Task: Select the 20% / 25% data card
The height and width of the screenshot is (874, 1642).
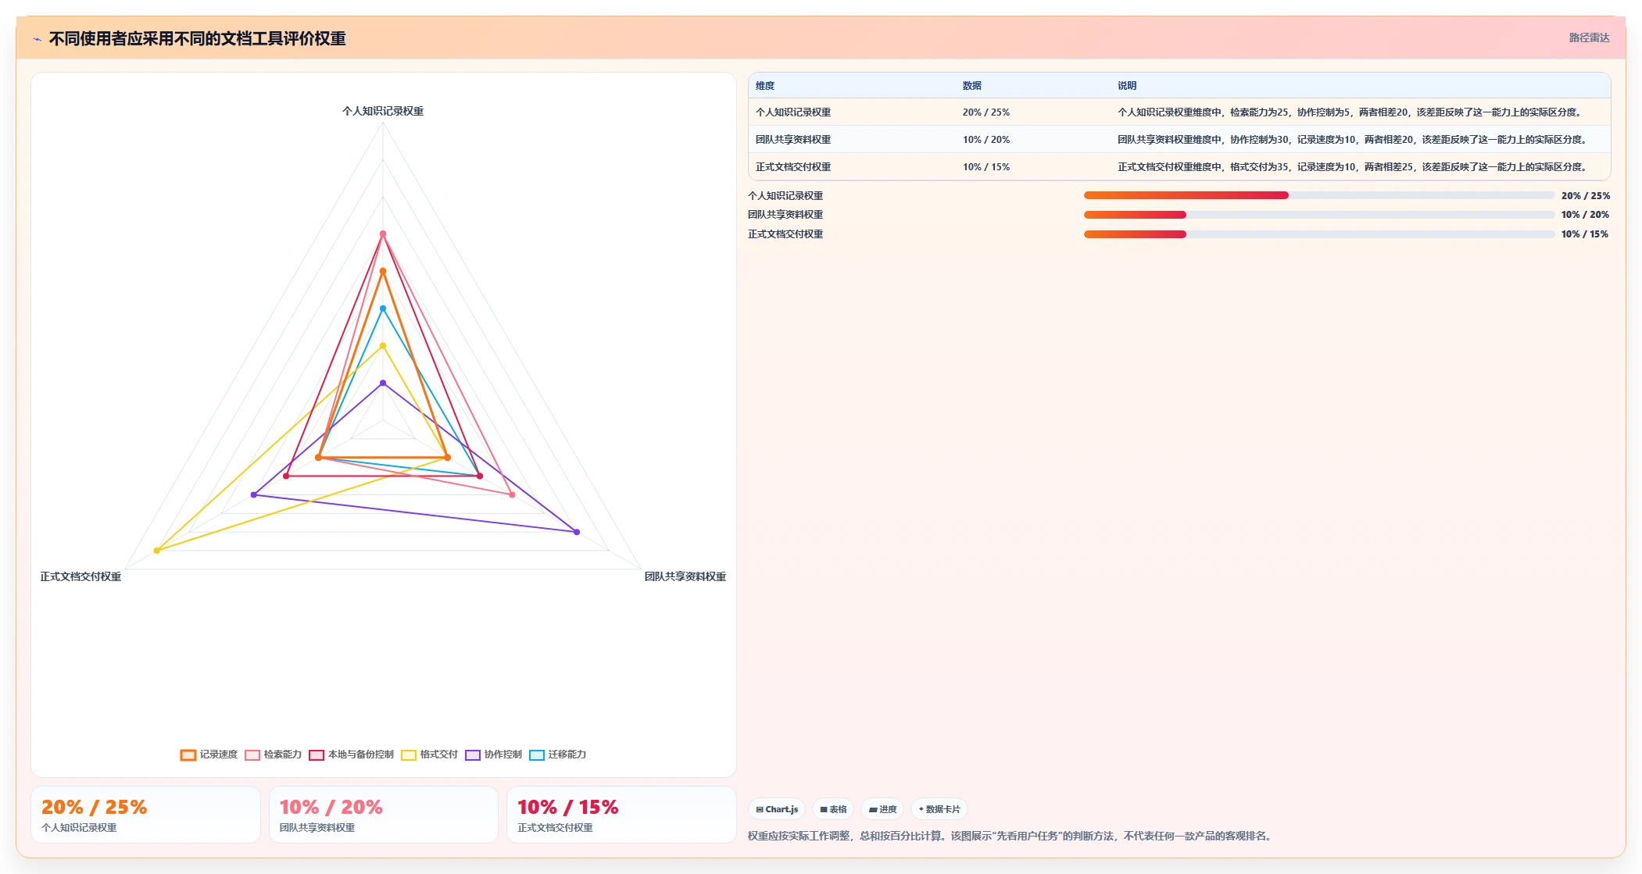Action: click(145, 815)
